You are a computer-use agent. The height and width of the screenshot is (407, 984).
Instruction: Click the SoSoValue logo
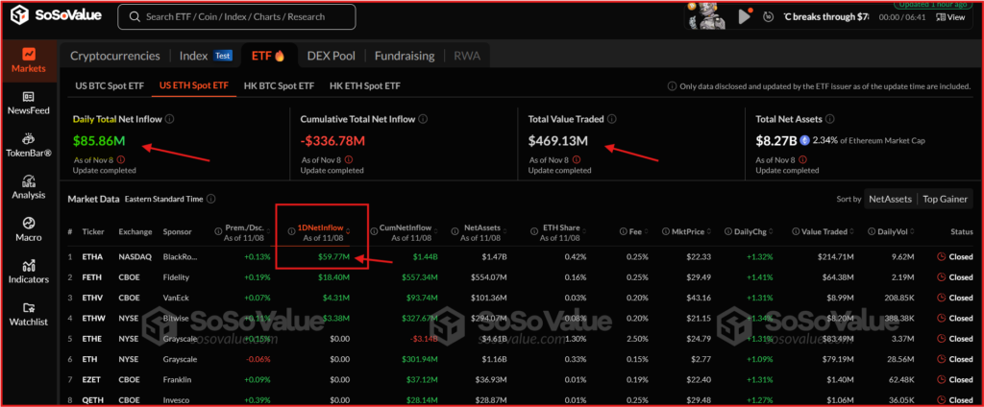(x=55, y=15)
